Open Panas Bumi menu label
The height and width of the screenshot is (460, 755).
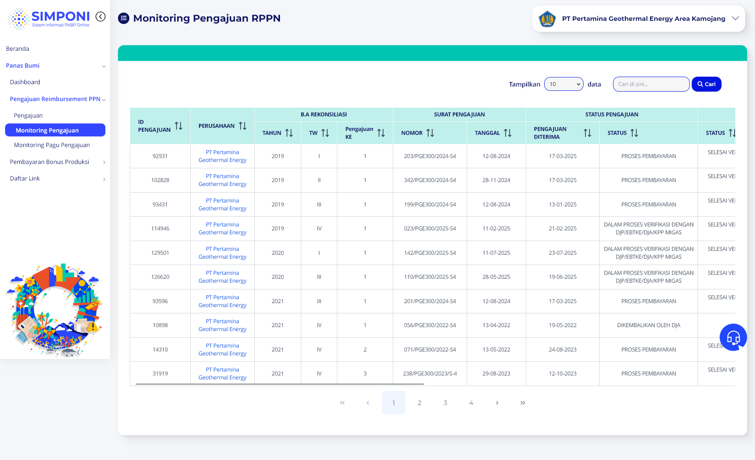(22, 66)
